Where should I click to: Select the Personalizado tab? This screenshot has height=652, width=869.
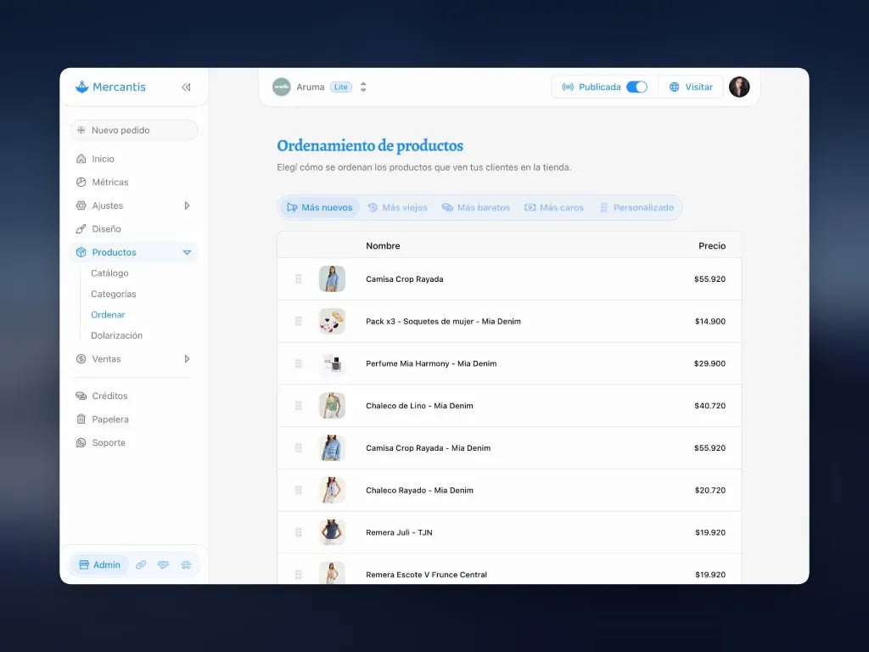point(636,207)
